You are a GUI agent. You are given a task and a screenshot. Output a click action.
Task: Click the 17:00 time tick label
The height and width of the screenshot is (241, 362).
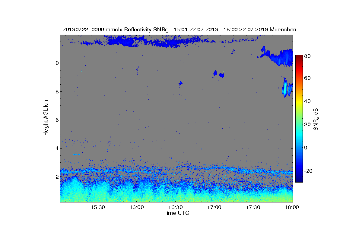[x=214, y=208]
